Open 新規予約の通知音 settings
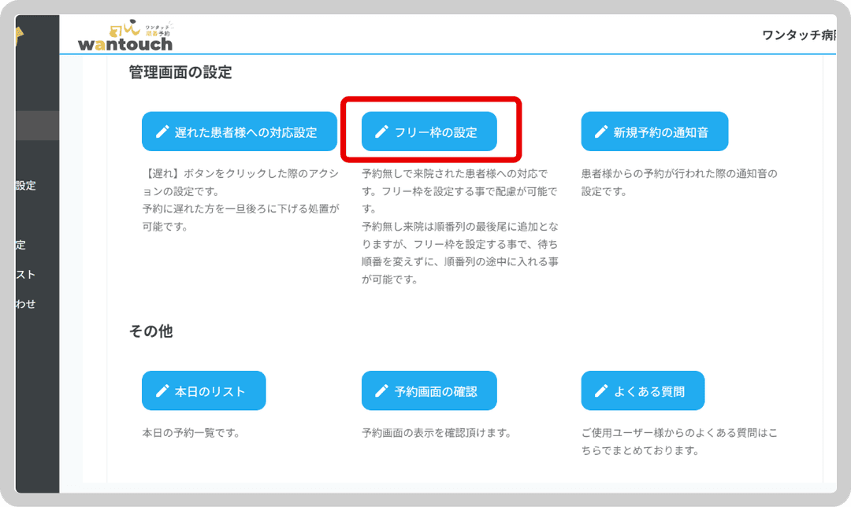 [655, 131]
